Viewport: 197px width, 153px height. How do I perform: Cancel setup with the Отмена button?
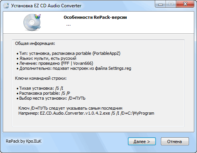tap(175, 141)
